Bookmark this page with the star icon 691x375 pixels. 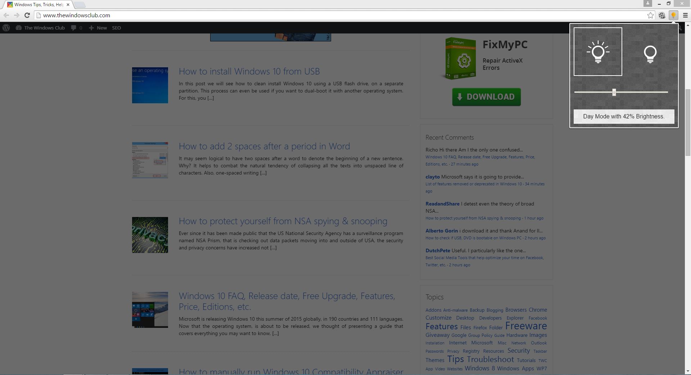pos(650,15)
